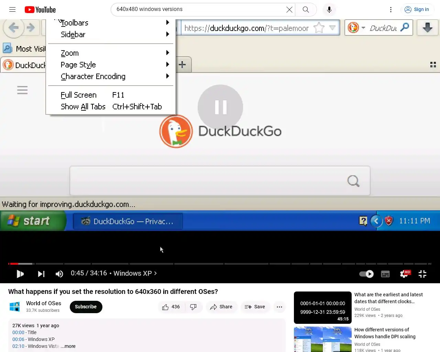
Task: Search with your voice microphone
Action: (329, 10)
